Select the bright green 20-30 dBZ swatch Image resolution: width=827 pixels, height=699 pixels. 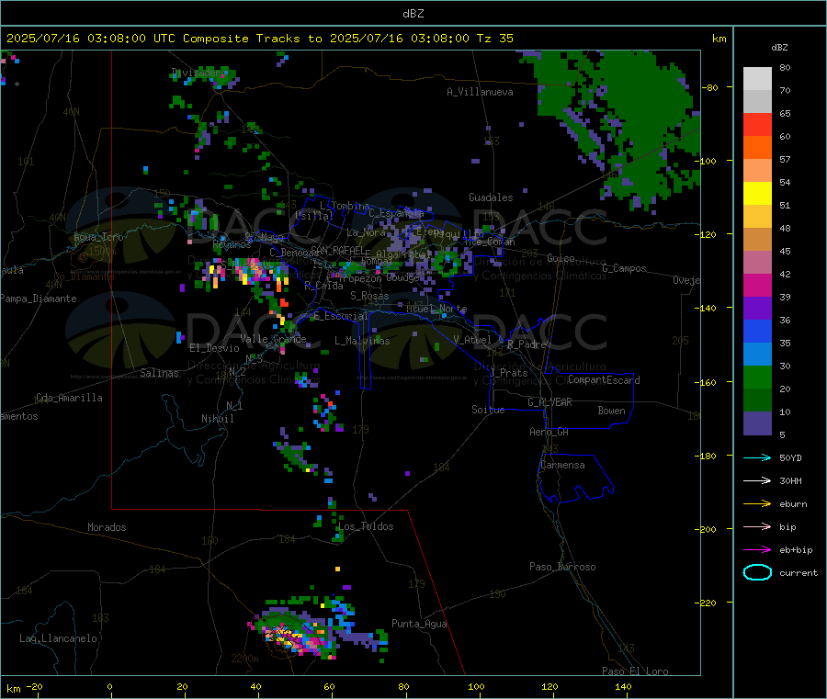(757, 377)
